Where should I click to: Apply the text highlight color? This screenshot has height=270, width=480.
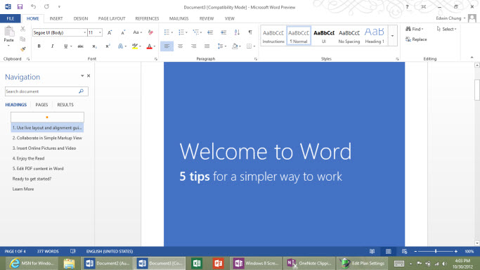point(135,46)
